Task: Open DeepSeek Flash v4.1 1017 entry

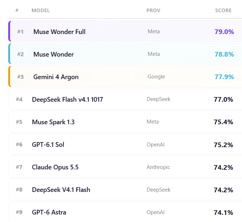Action: [67, 100]
